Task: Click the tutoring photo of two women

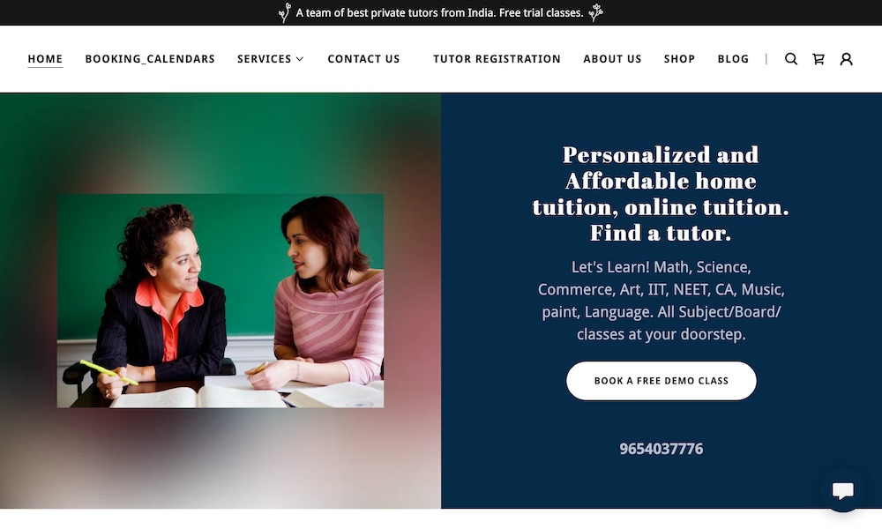Action: tap(220, 301)
